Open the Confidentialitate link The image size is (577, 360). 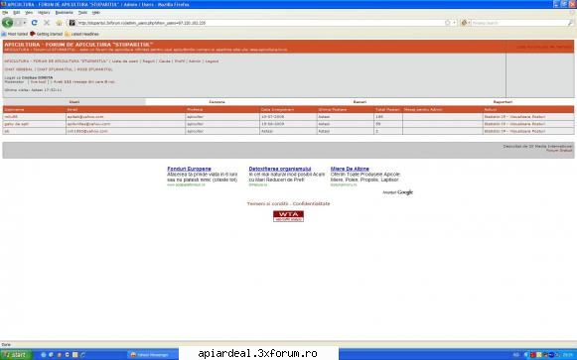[311, 203]
